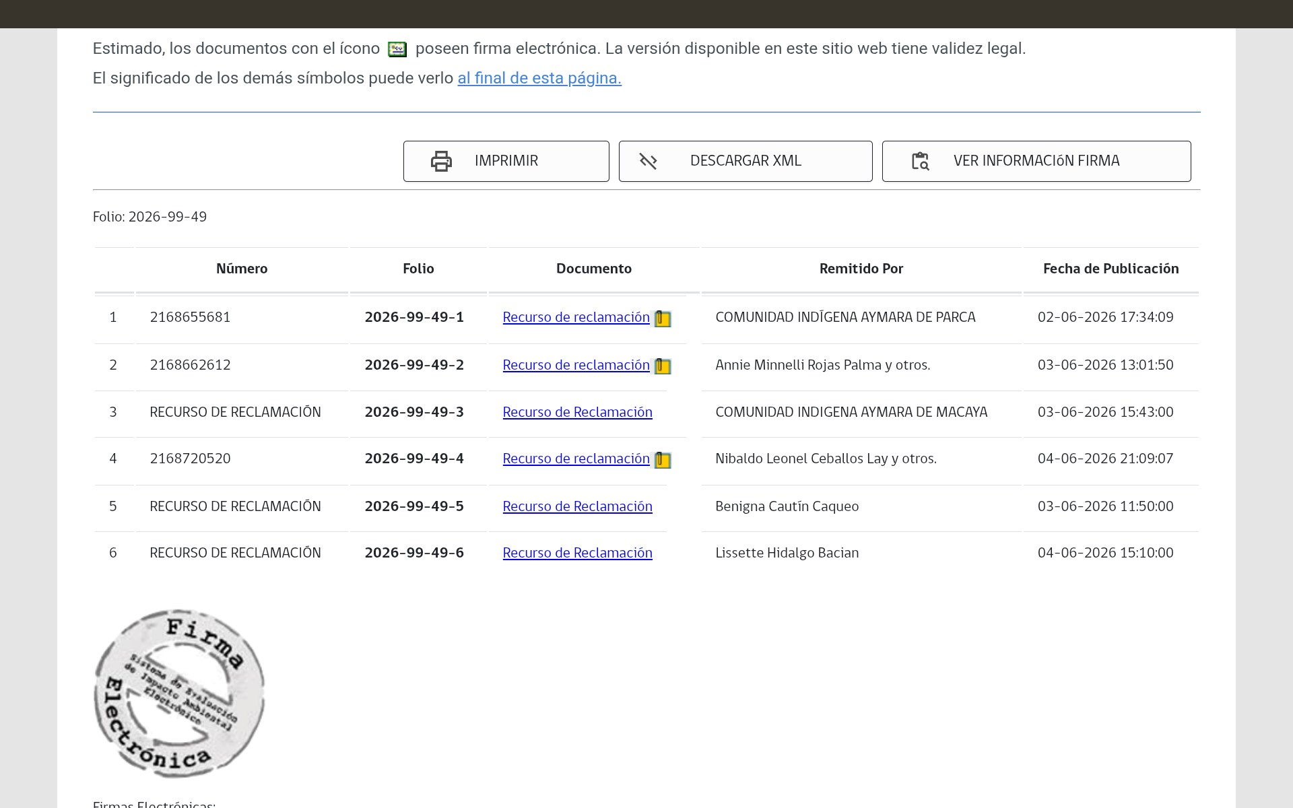Click the XML code icon in DESCARGAR XML
The width and height of the screenshot is (1293, 808).
648,161
